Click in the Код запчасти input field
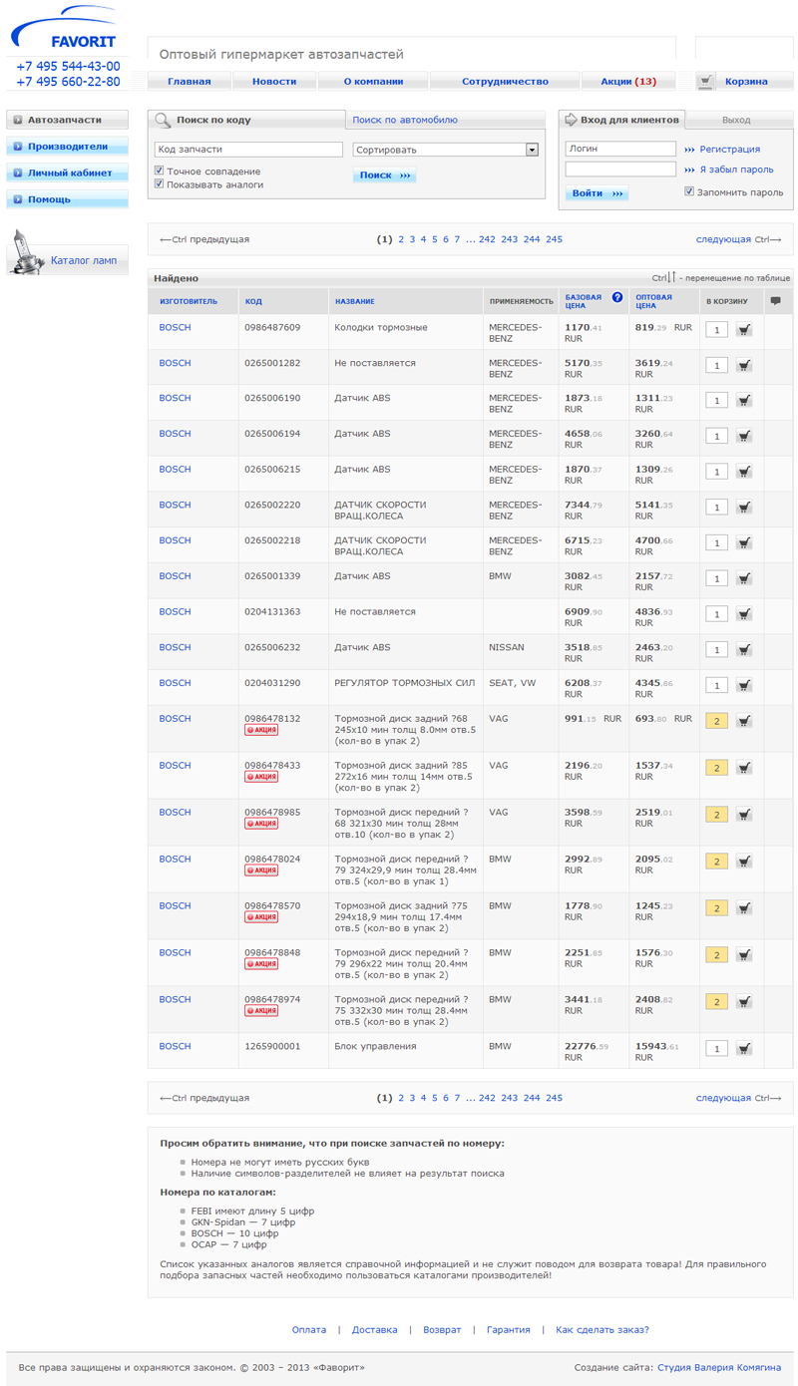Viewport: 798px width, 1386px height. (248, 150)
